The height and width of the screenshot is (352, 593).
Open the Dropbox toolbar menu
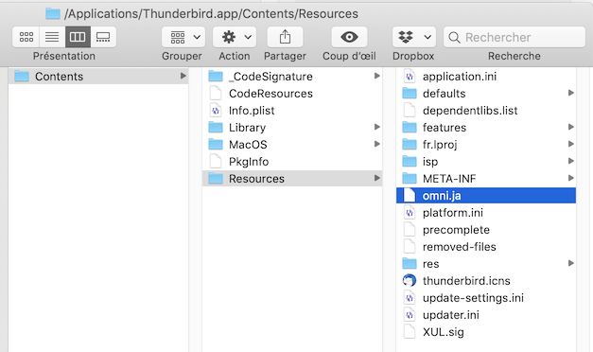(413, 37)
